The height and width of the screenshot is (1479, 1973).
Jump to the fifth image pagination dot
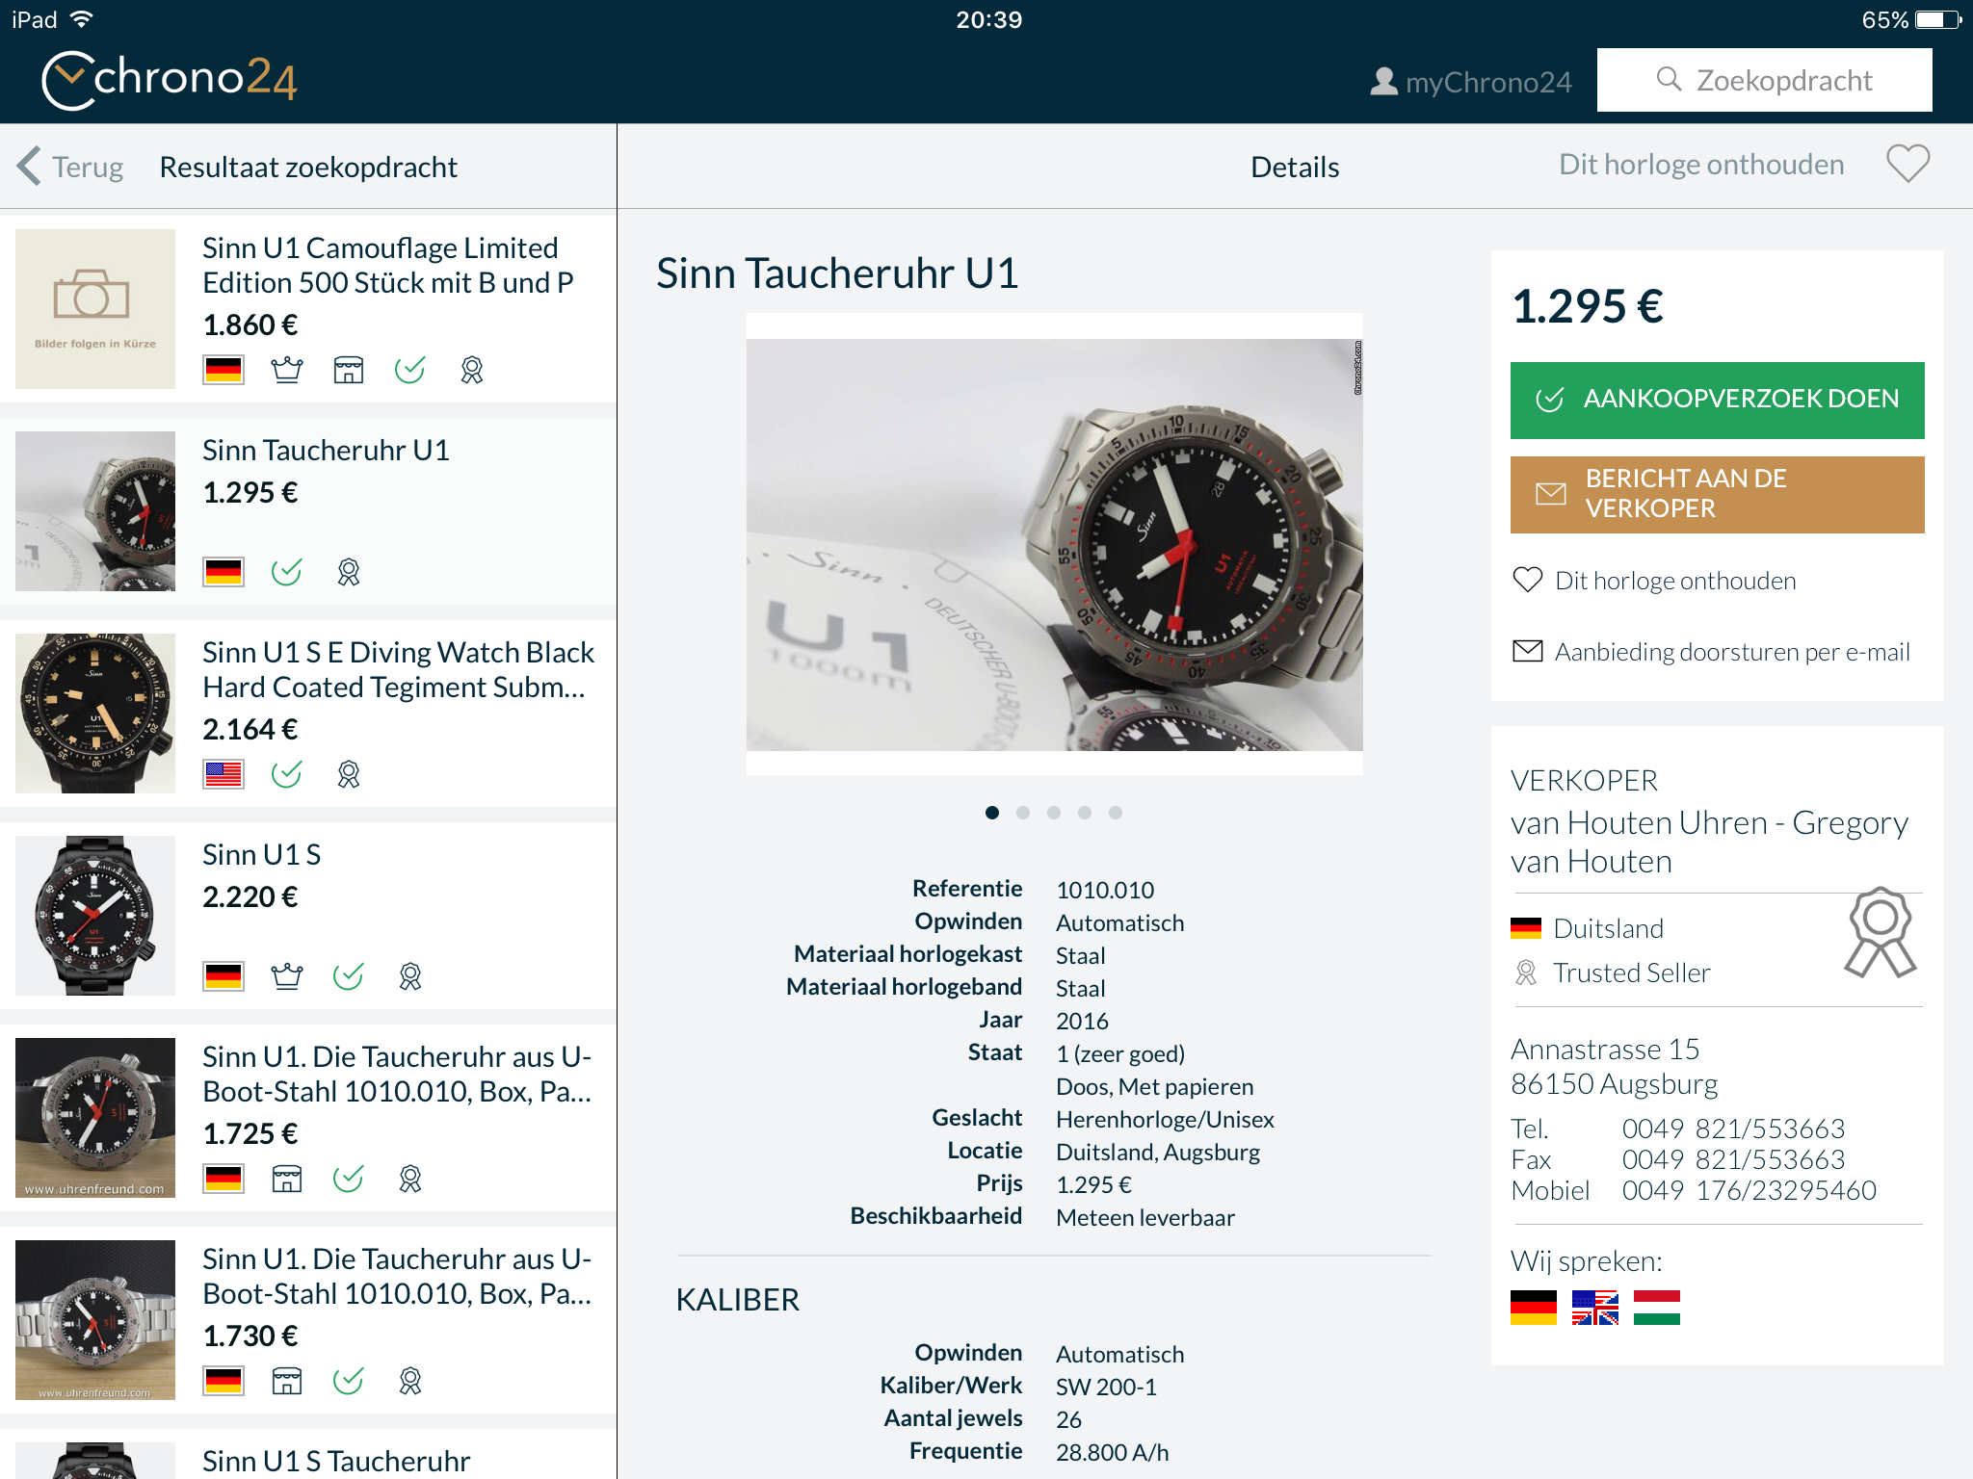pos(1116,813)
